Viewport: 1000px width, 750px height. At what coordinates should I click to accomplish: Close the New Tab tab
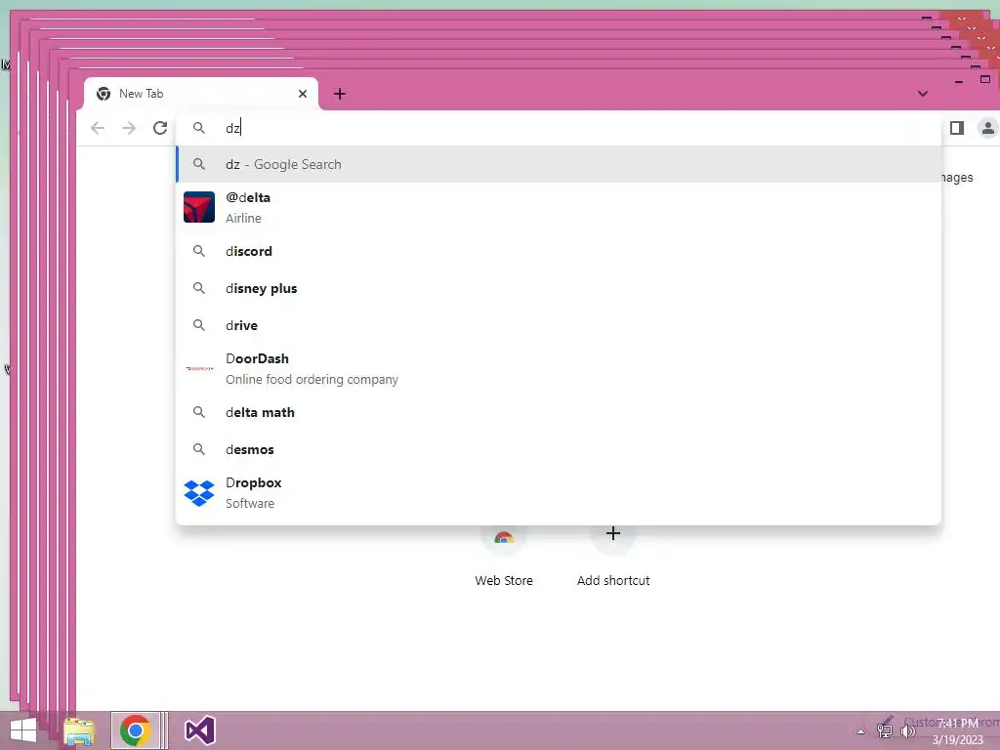coord(303,94)
